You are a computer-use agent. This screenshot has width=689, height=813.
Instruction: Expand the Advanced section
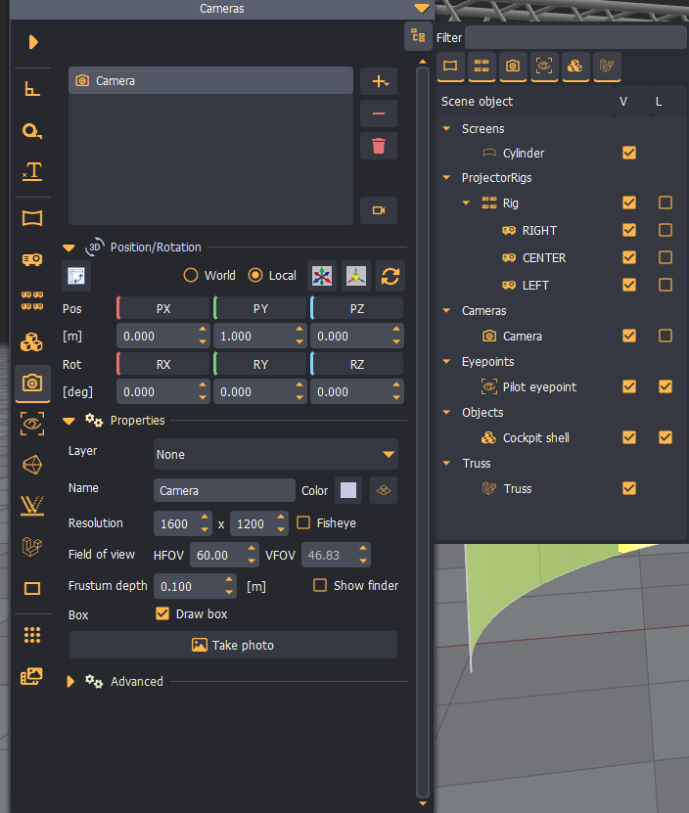pos(70,681)
